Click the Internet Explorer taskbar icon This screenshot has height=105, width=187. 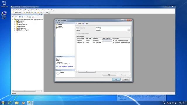click(x=10, y=103)
